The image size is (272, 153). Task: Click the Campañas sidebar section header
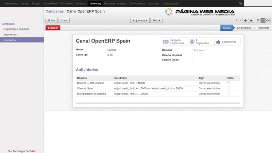click(8, 24)
